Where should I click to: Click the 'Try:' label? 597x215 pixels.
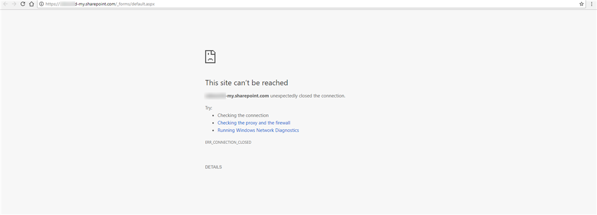[209, 108]
